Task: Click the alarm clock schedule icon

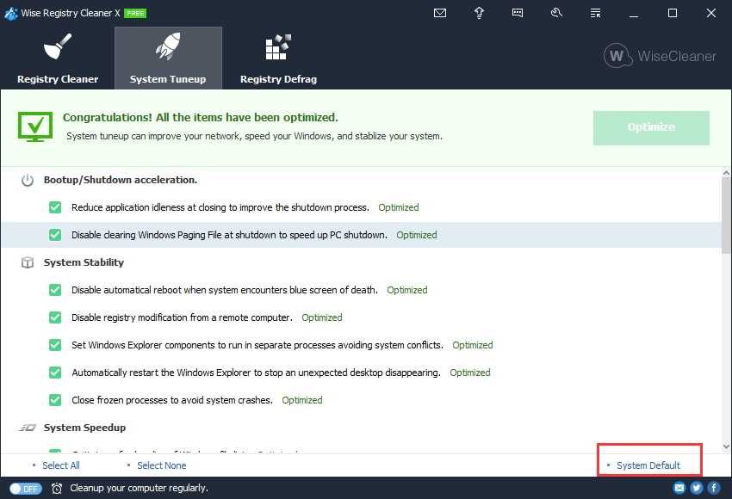Action: [x=57, y=489]
